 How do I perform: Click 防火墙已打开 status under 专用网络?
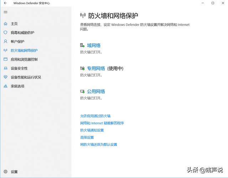(x=91, y=75)
